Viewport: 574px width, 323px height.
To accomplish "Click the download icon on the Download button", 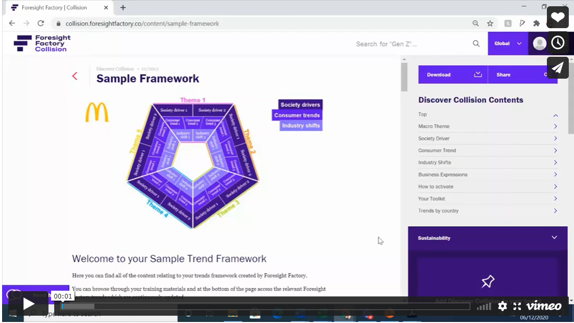I will (x=478, y=74).
